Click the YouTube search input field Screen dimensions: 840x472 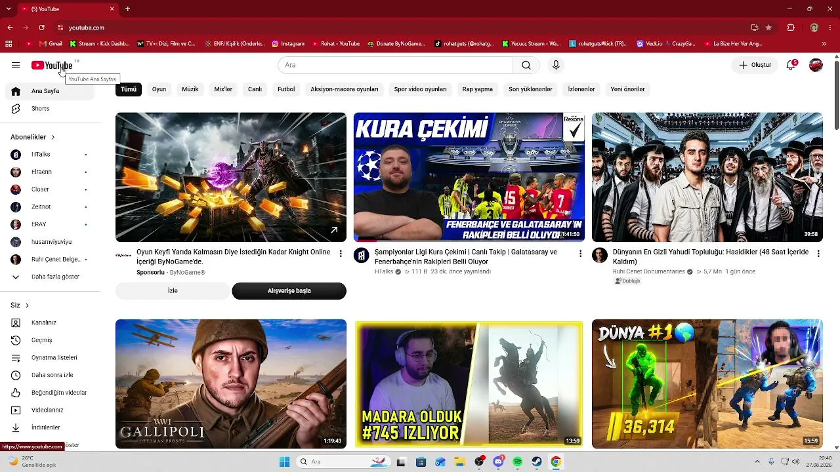(x=395, y=65)
